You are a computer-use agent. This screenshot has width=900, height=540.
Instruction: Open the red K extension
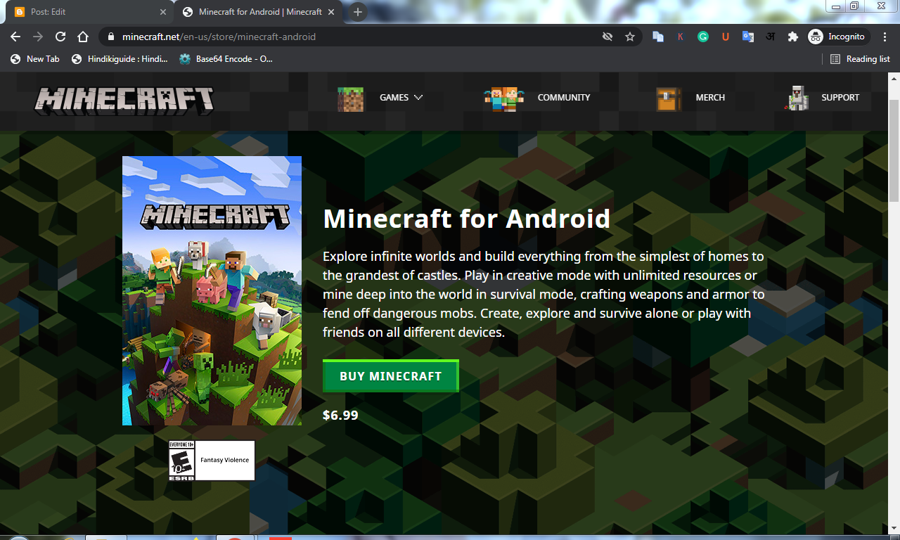(680, 37)
